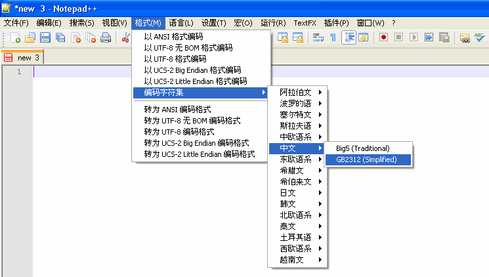Expand the 阿拉伯文 submenu
Screen dimensions: 489x277
pos(297,93)
